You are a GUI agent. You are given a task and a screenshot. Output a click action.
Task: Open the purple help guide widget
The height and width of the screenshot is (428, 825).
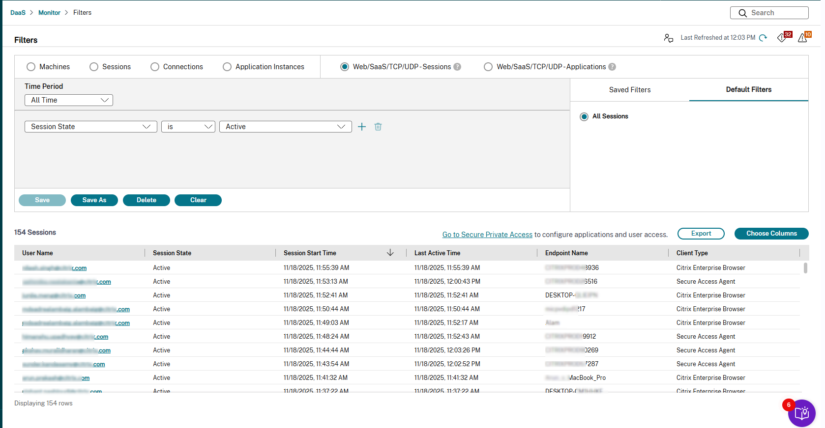(801, 413)
